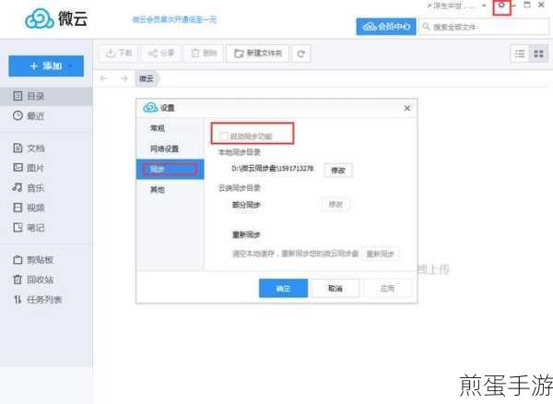Image resolution: width=553 pixels, height=404 pixels.
Task: Click the blue 添加 add button
Action: pyautogui.click(x=46, y=66)
